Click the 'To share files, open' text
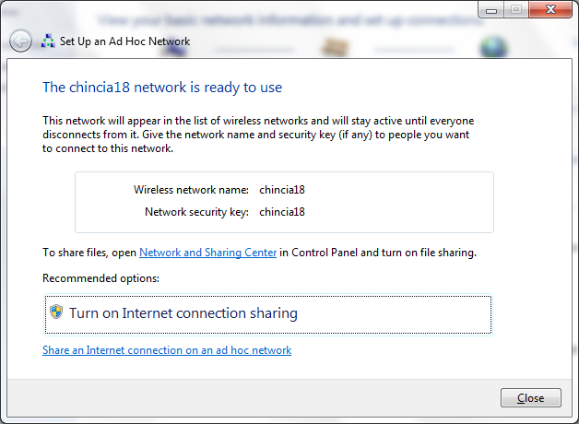Viewport: 579px width, 424px height. [89, 252]
